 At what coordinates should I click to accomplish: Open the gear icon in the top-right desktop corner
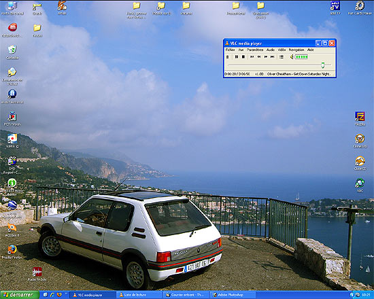[x=360, y=8]
